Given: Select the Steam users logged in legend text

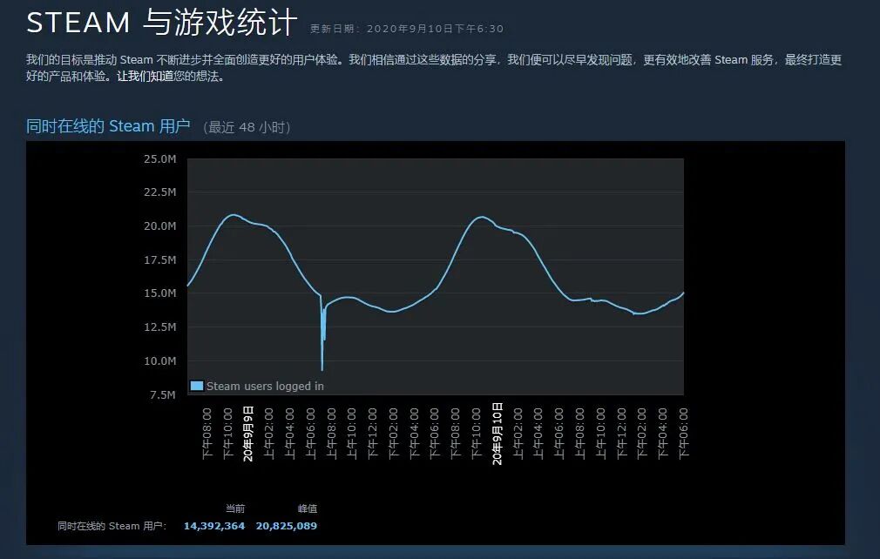Looking at the screenshot, I should coord(265,387).
